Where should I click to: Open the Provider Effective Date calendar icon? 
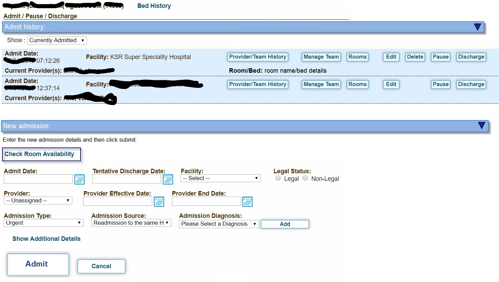click(159, 201)
